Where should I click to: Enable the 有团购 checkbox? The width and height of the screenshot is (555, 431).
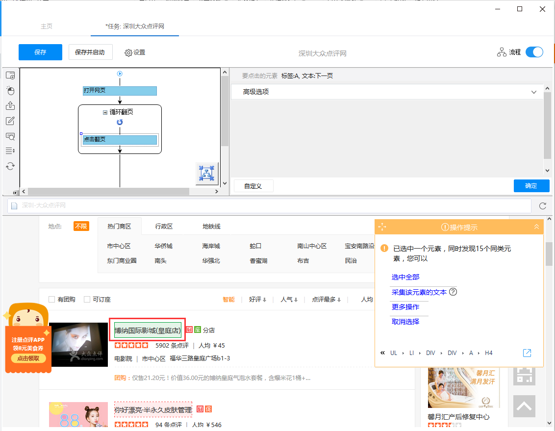click(50, 299)
